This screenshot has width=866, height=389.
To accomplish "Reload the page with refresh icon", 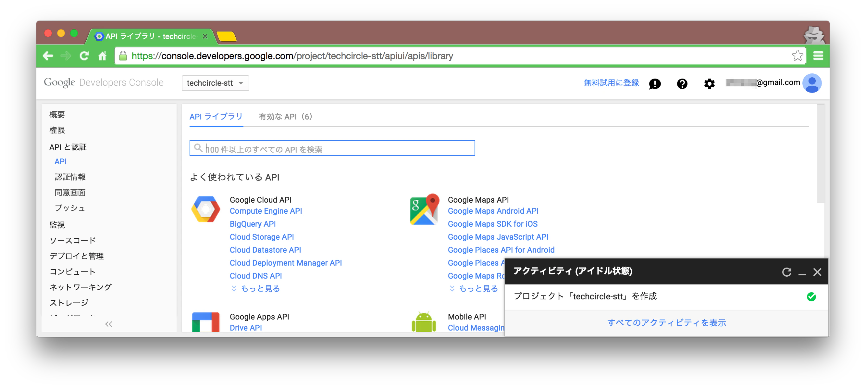I will (x=84, y=56).
